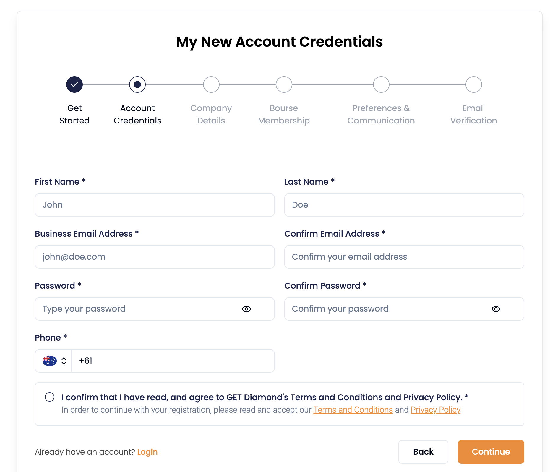This screenshot has height=472, width=558.
Task: Click the Email Verification step circle
Action: [474, 84]
